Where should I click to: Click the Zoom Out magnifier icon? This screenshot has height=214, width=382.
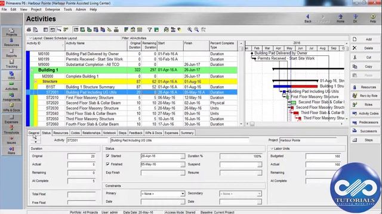(x=196, y=30)
